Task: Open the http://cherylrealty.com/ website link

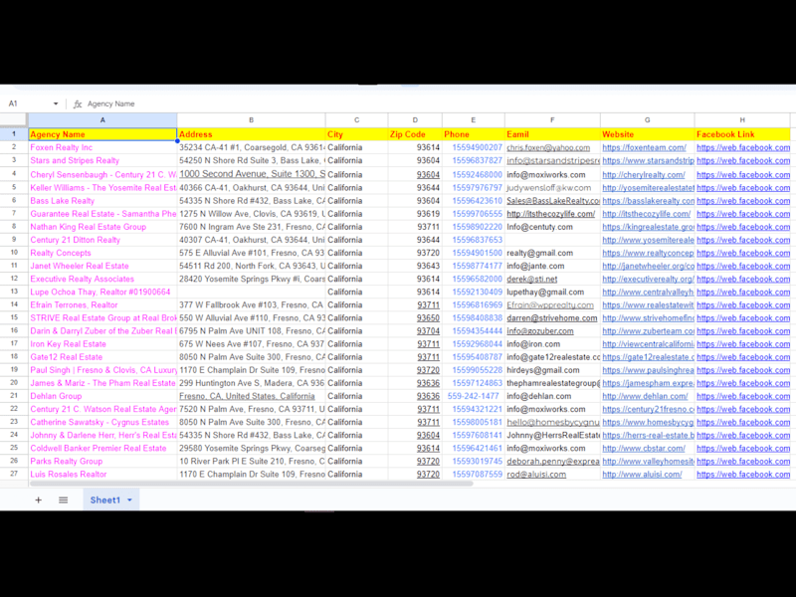Action: coord(644,175)
